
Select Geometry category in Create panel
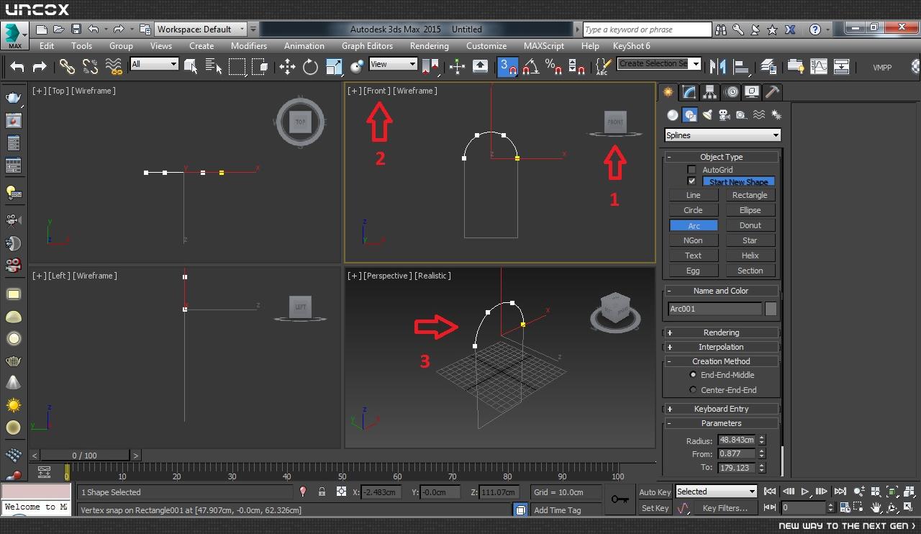pyautogui.click(x=673, y=115)
